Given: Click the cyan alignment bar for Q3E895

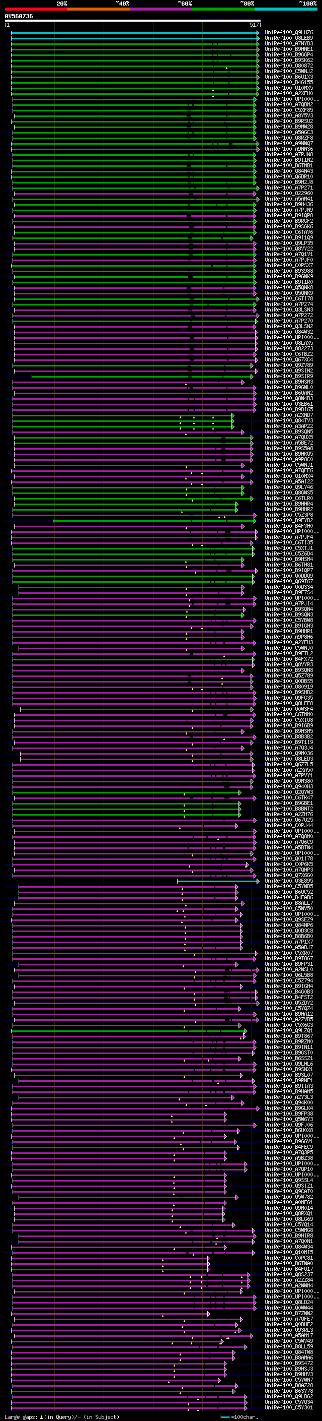Looking at the screenshot, I should click(218, 881).
